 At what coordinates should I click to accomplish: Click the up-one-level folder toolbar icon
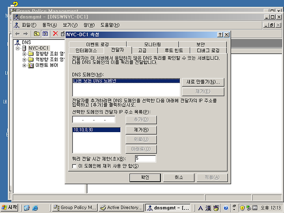37,34
